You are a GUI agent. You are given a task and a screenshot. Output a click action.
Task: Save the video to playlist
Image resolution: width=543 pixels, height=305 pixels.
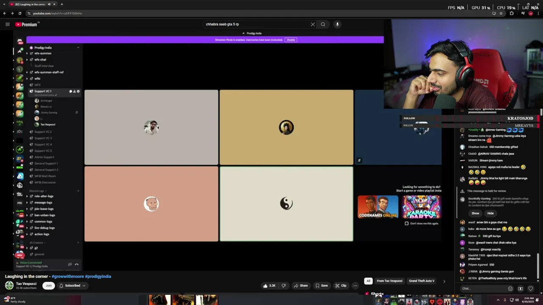(322, 286)
